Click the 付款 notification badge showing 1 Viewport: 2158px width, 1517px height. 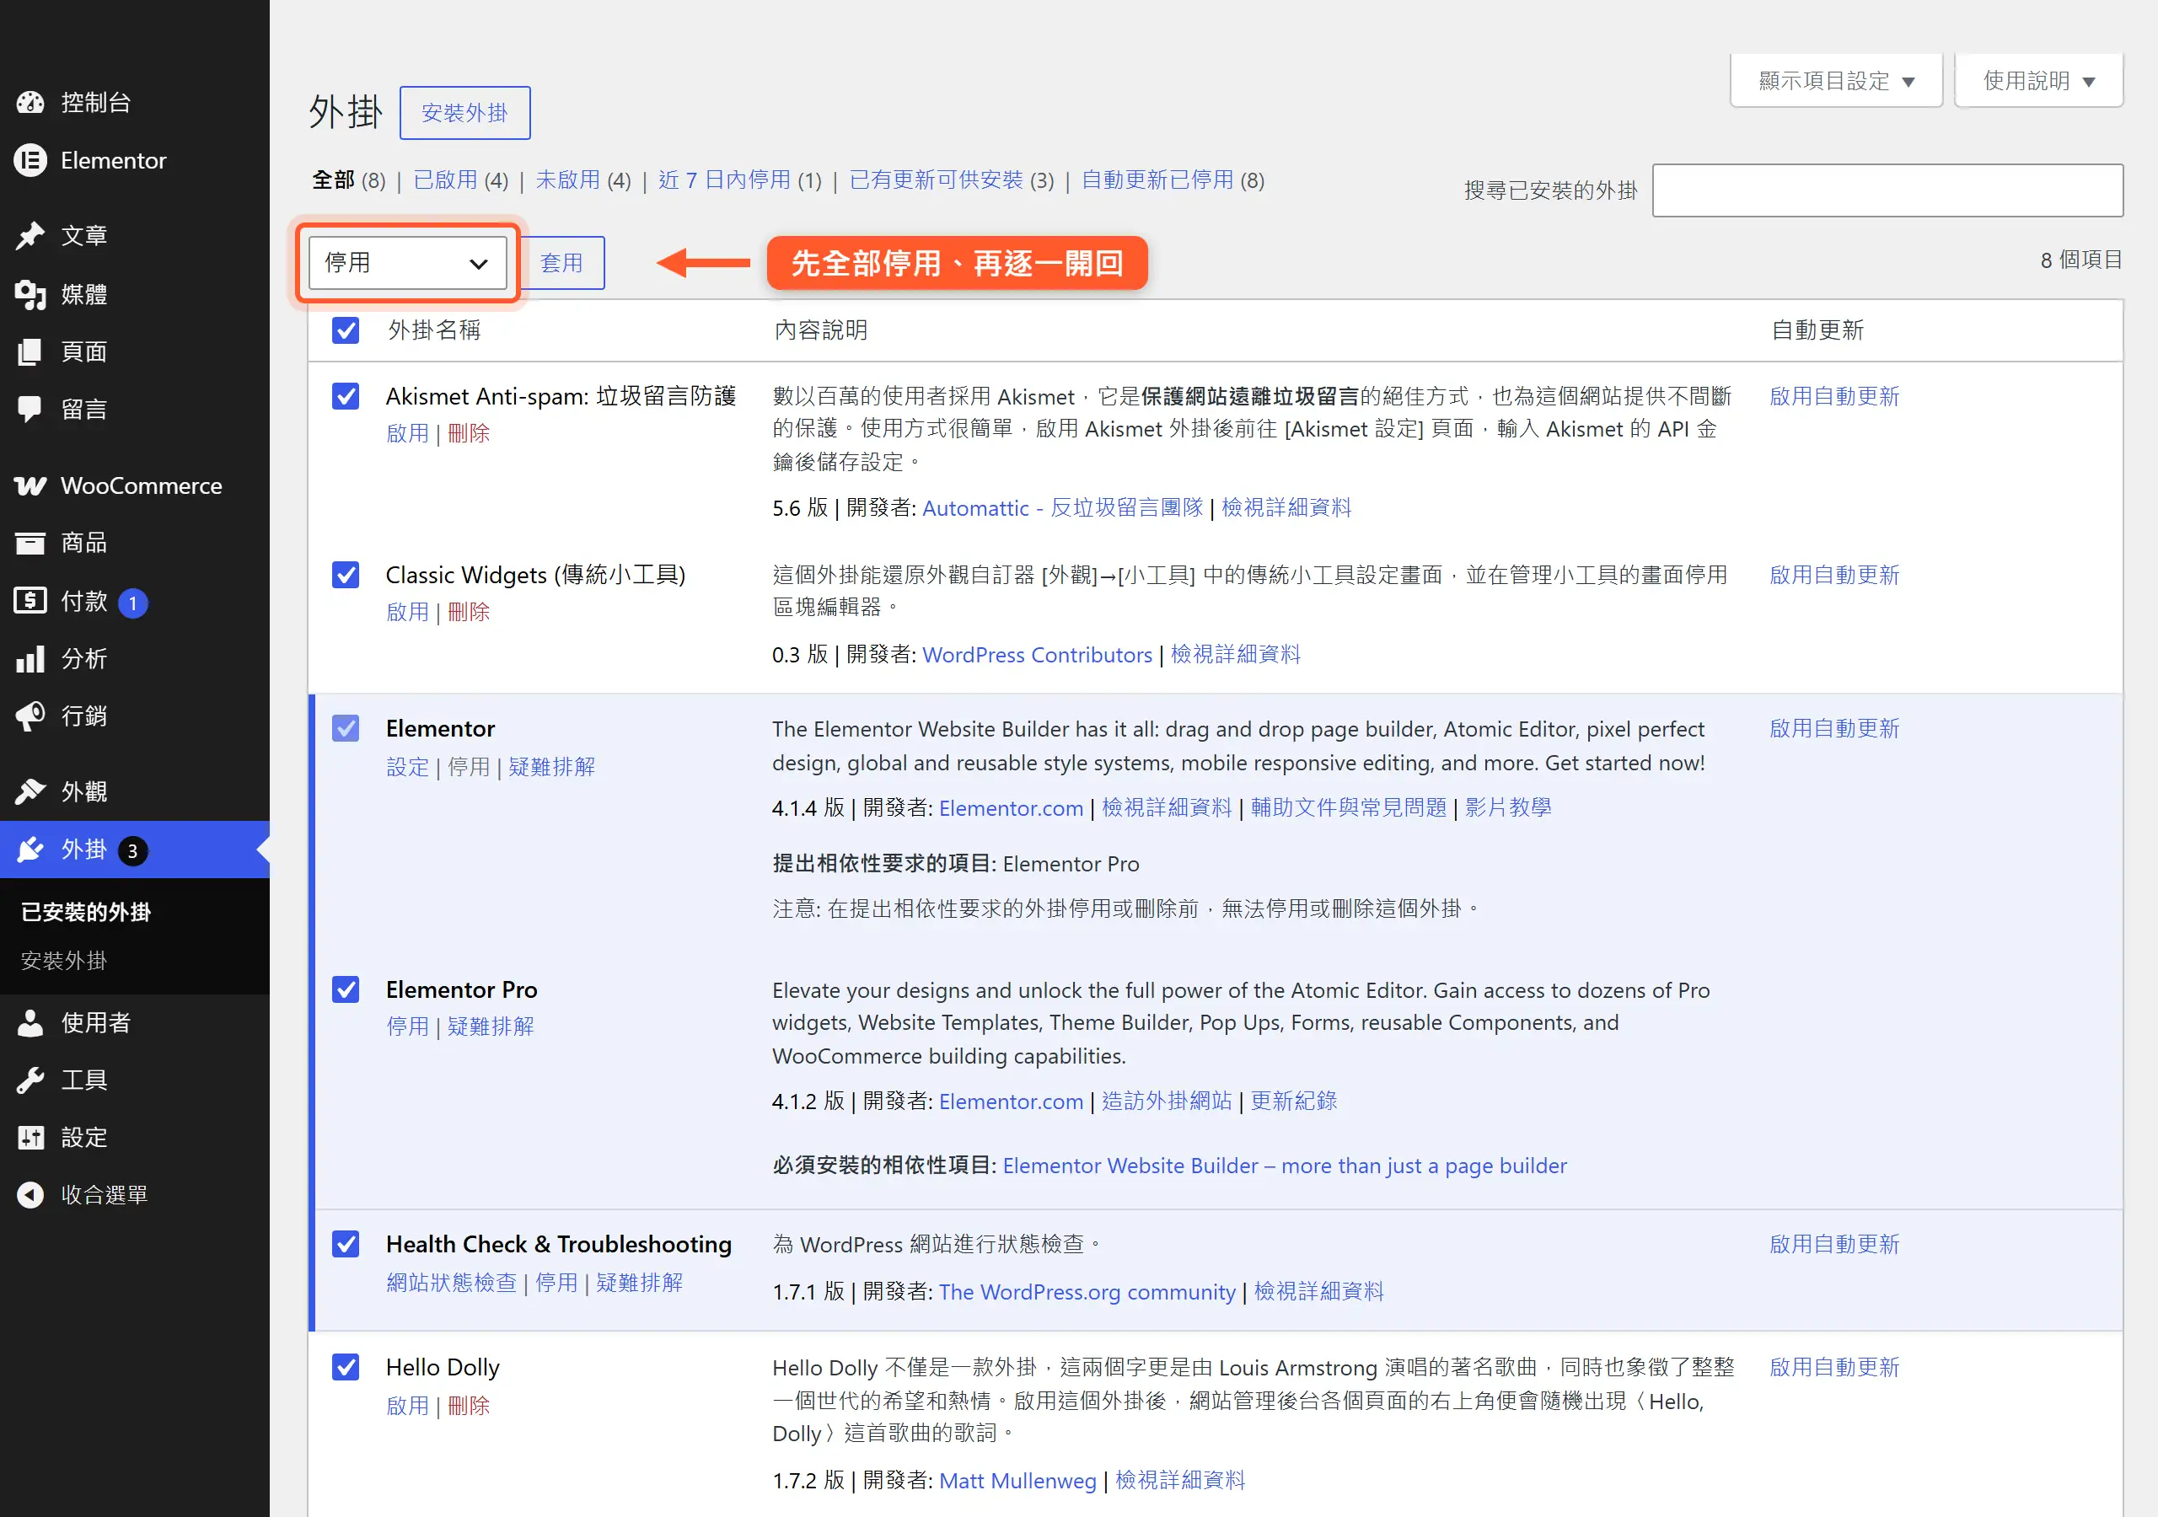click(x=133, y=603)
